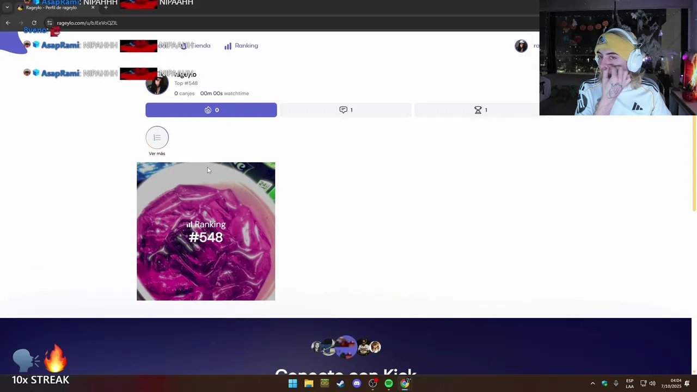Open the Ranking #548 card image

point(206,231)
